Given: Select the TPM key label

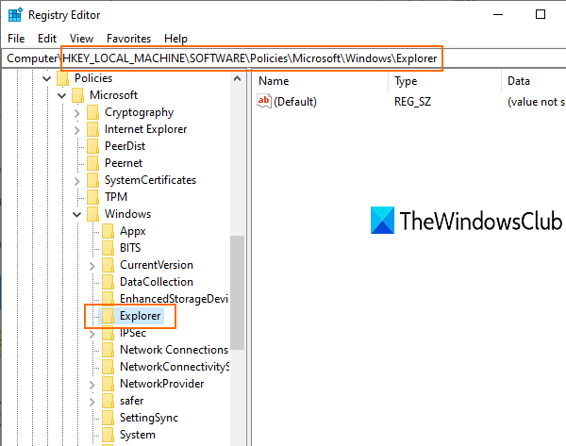Looking at the screenshot, I should [x=116, y=197].
